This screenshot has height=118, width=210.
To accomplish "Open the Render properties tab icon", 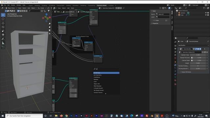I will tap(175, 46).
